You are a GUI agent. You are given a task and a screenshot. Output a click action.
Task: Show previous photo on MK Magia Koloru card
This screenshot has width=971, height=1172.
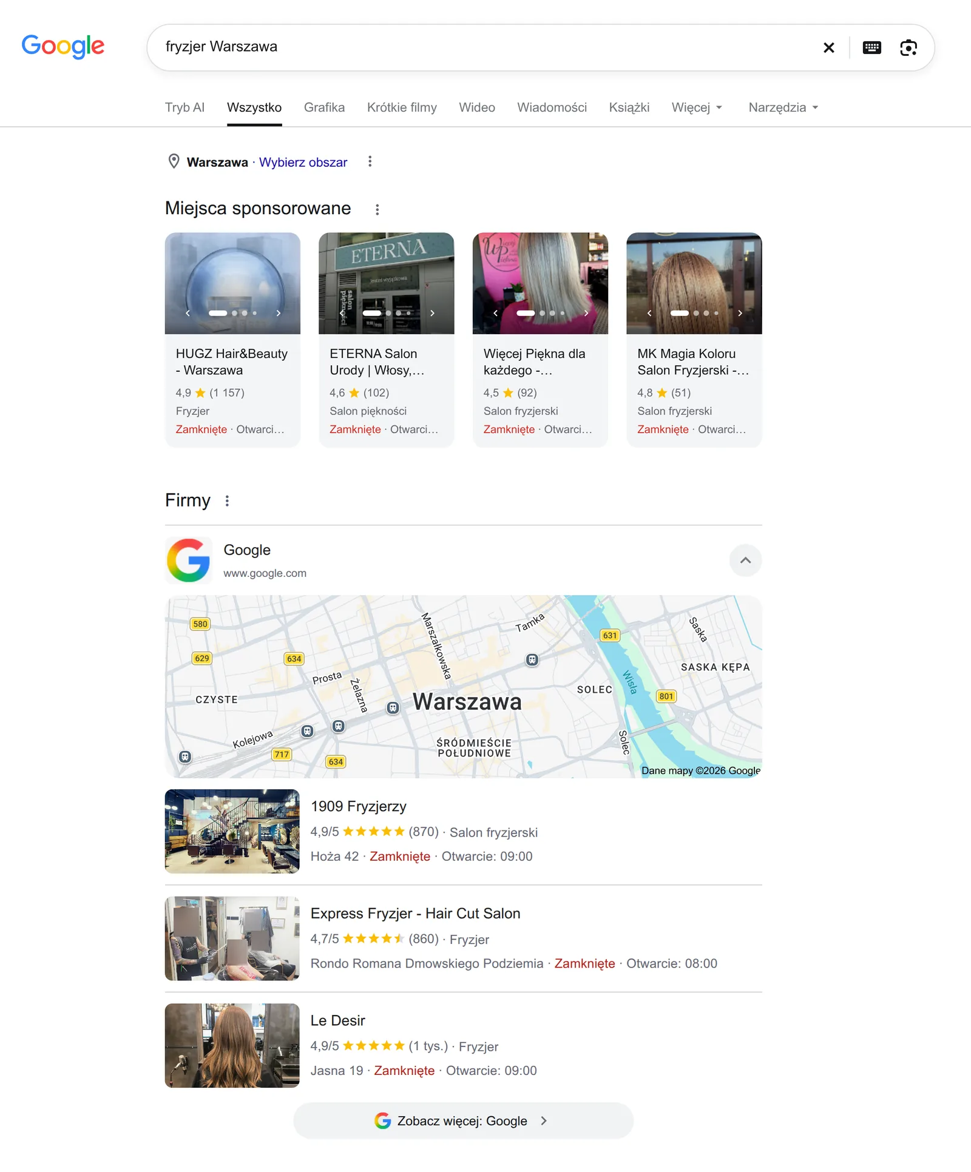pos(649,313)
